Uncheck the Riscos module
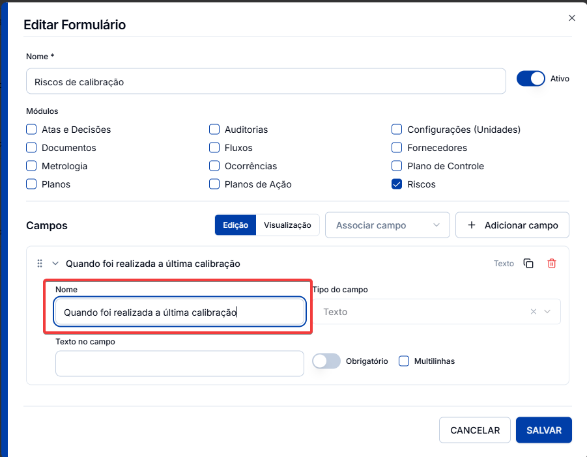587x457 pixels. pyautogui.click(x=397, y=184)
